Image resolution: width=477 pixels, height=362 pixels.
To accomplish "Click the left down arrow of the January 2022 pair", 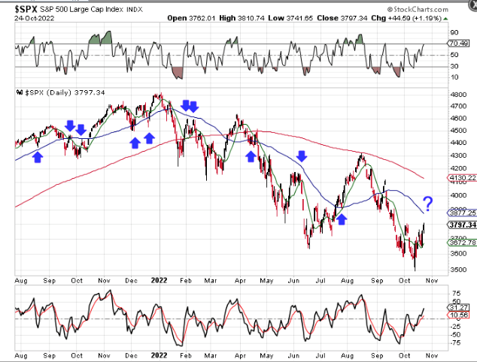I will coord(184,106).
